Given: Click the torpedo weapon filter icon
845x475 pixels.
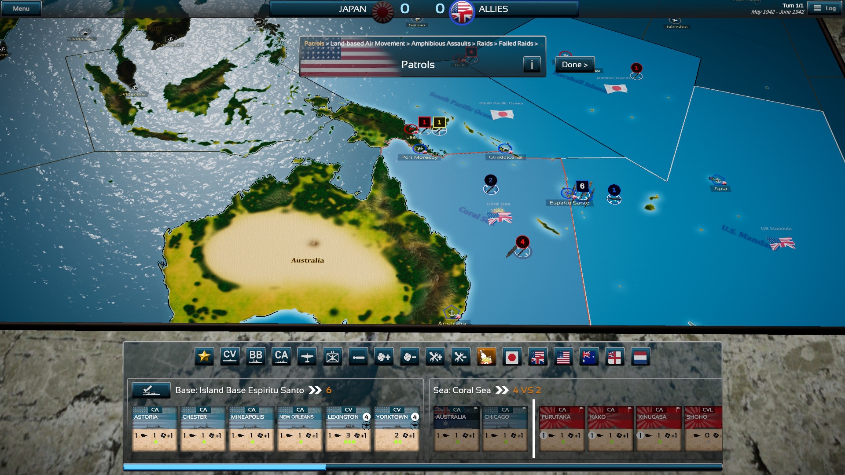Looking at the screenshot, I should (358, 357).
